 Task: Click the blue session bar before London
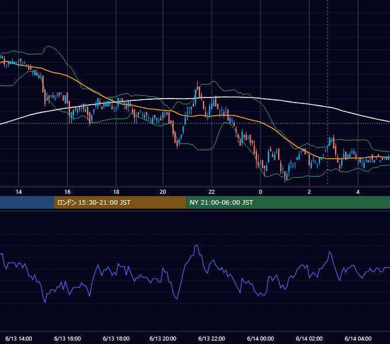[x=27, y=202]
